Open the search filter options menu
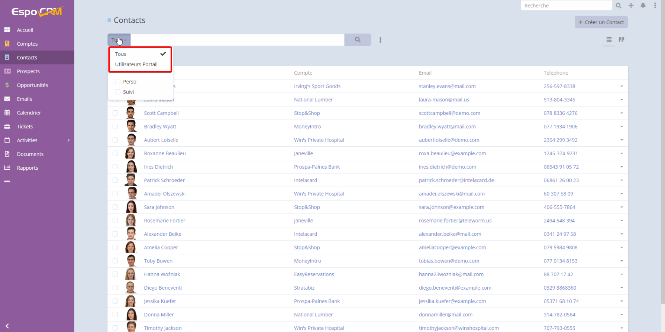Image resolution: width=665 pixels, height=332 pixels. 380,40
